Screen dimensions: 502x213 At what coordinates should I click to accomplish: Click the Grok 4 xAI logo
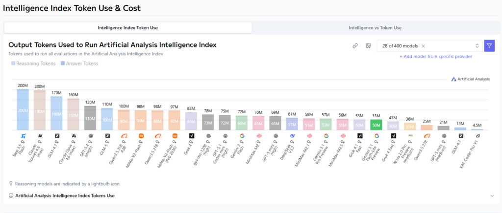coord(191,135)
